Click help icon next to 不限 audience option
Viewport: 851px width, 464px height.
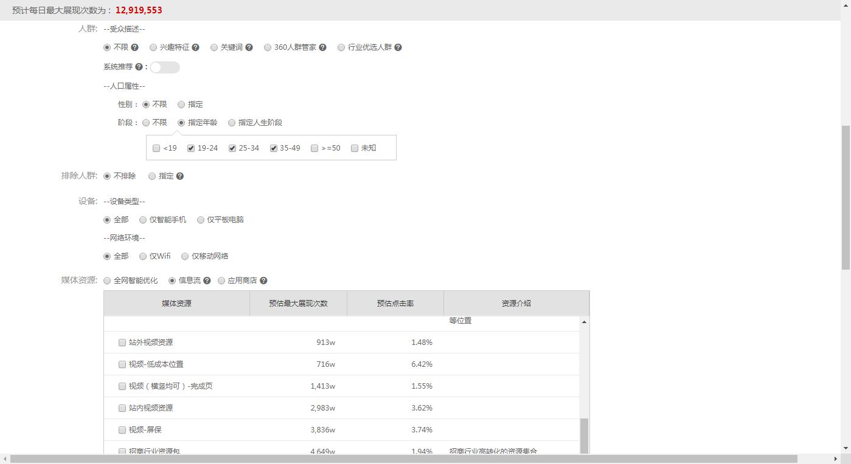[135, 47]
